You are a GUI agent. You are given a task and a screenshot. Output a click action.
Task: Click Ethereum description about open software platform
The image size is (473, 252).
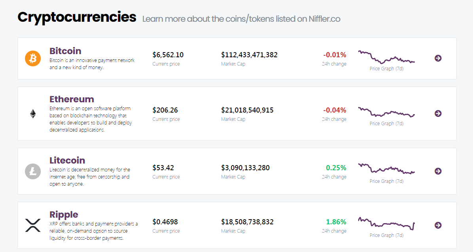[91, 119]
